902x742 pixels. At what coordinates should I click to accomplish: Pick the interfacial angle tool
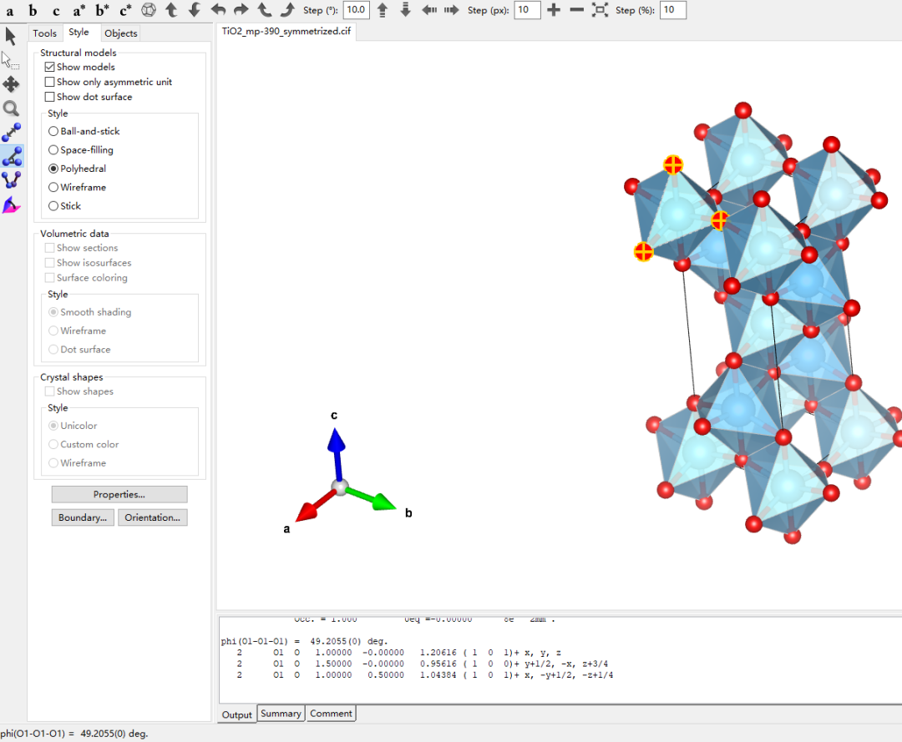pos(11,204)
